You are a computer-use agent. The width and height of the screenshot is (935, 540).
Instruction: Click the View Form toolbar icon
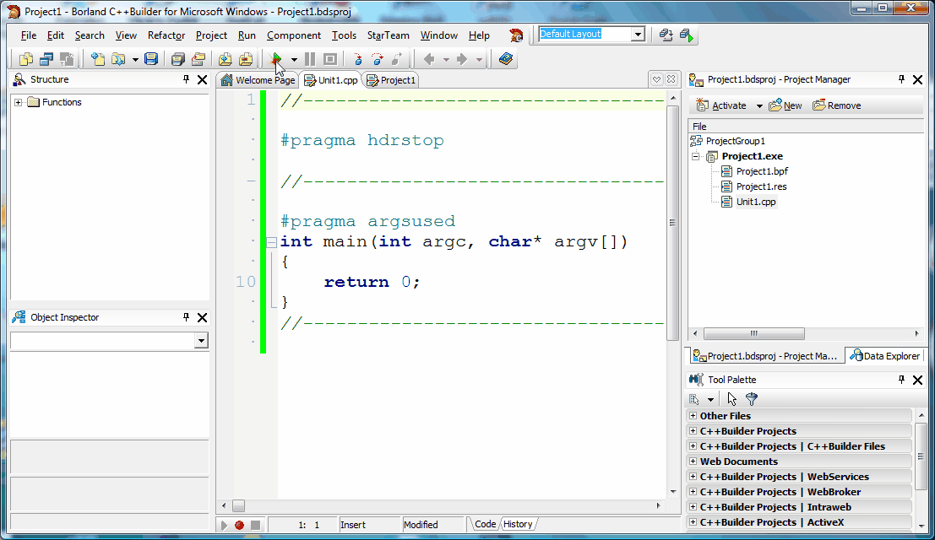(x=46, y=59)
